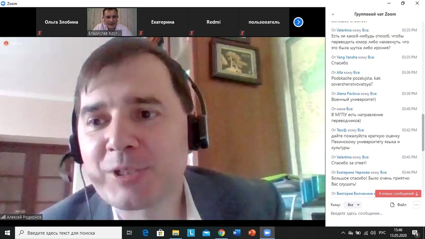Select the Владислав Круг... video thumbnail

pyautogui.click(x=112, y=22)
